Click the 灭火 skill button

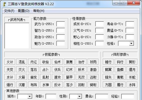tap(22, 69)
